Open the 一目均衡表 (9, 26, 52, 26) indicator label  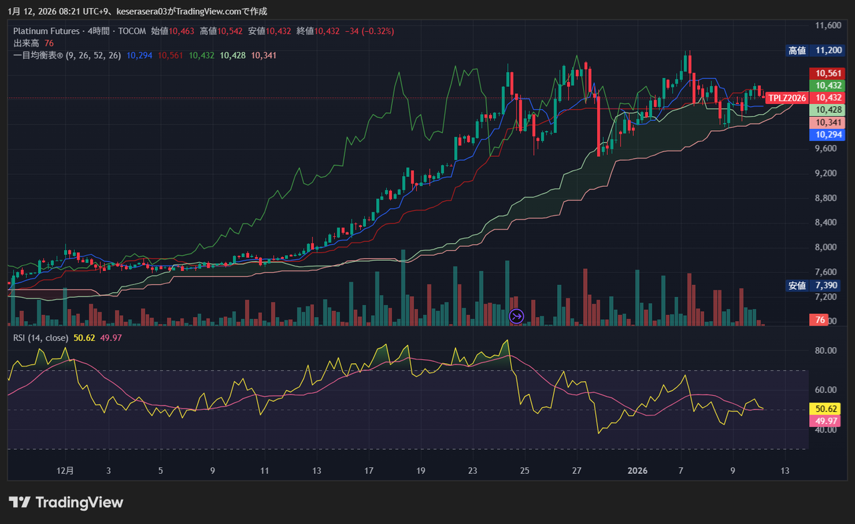point(67,55)
